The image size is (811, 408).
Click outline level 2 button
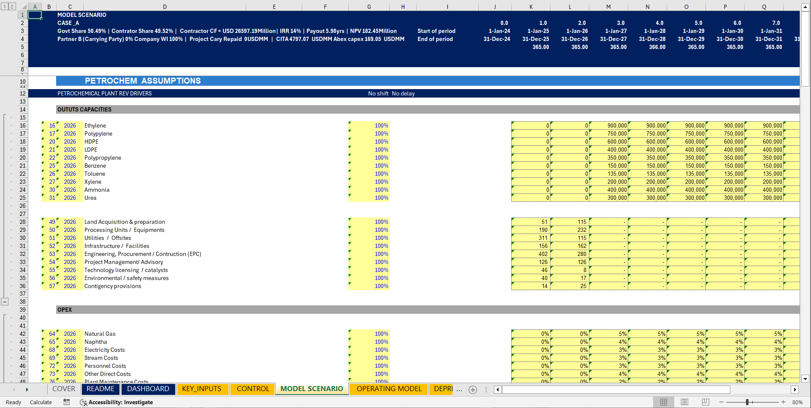11,7
